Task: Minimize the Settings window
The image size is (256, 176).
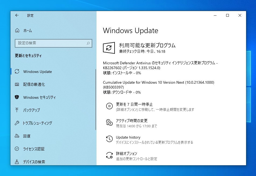Action: coord(215,15)
